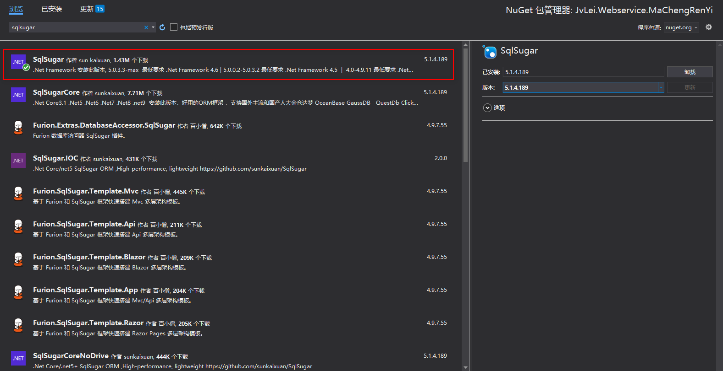Image resolution: width=723 pixels, height=371 pixels.
Task: Click the NuGet 包管理器 title text
Action: 609,10
